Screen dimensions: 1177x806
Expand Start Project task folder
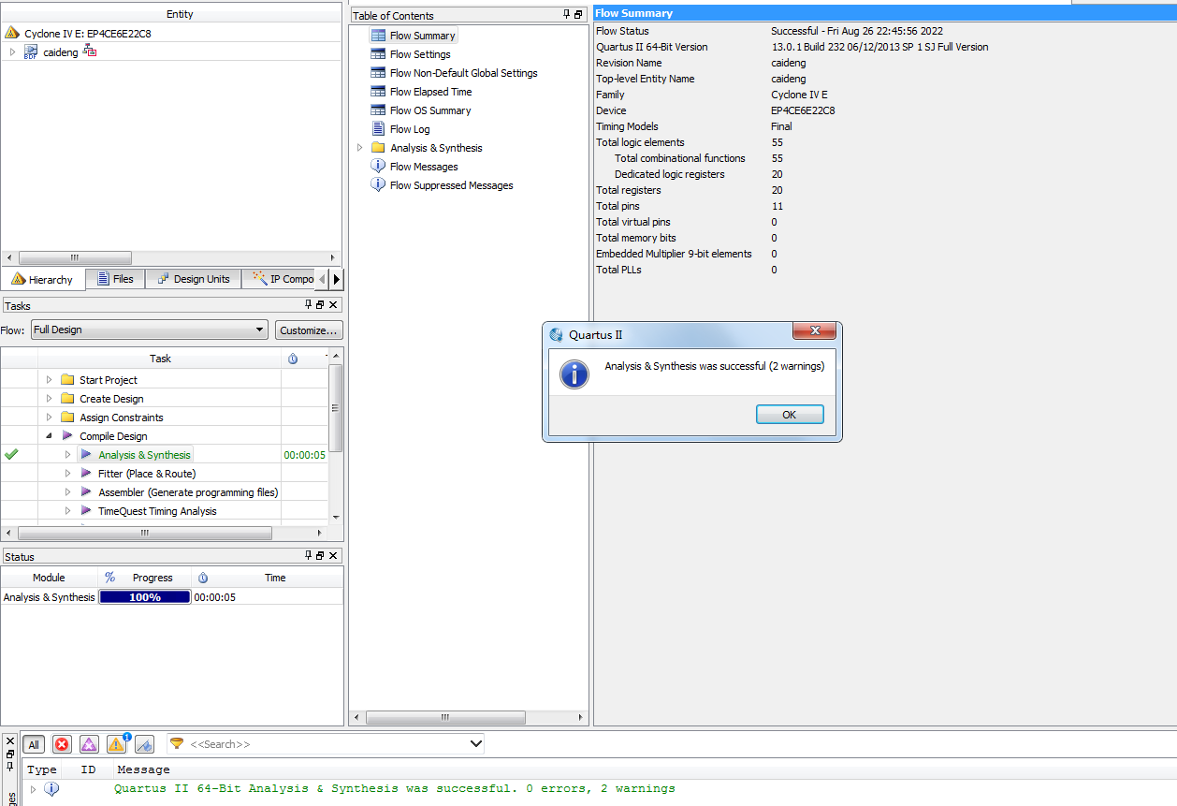[x=50, y=380]
